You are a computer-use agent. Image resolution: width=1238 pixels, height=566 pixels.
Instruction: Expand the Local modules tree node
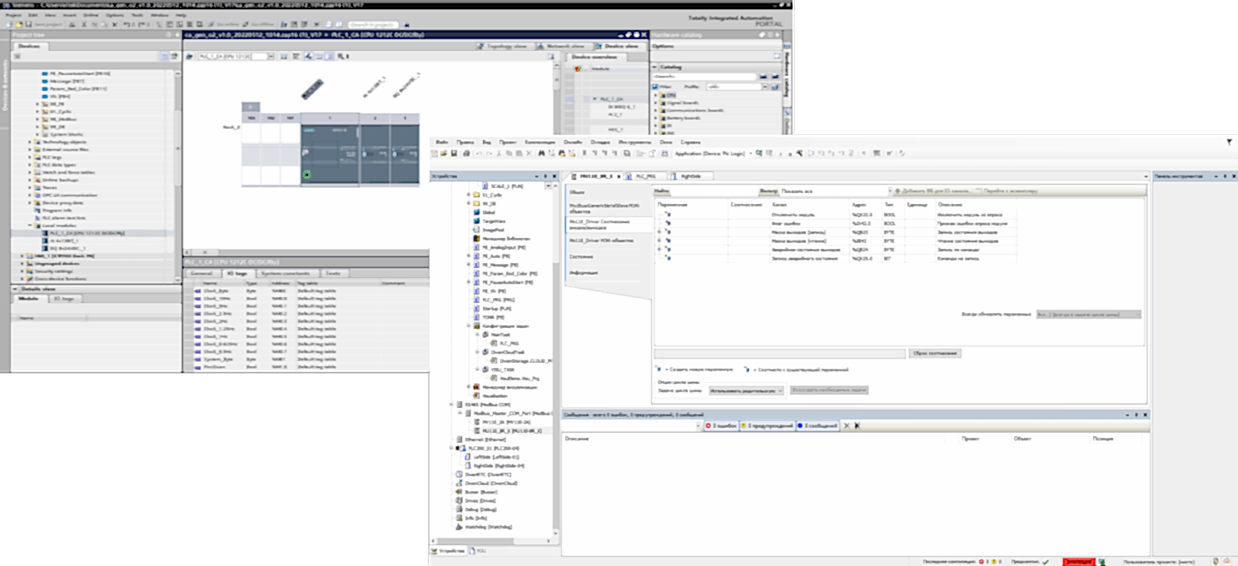click(29, 226)
